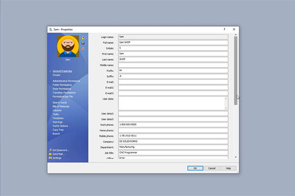Go to Folder Permissions
This screenshot has width=295, height=196.
coord(62,85)
